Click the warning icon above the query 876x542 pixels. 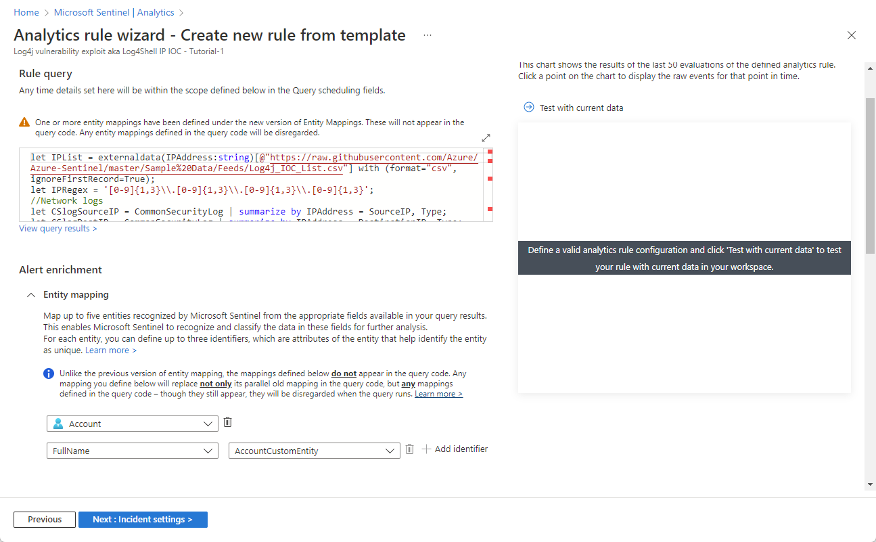coord(24,122)
